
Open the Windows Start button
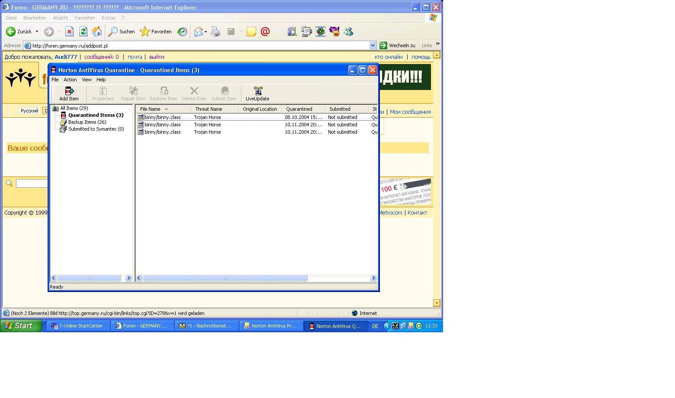point(21,326)
